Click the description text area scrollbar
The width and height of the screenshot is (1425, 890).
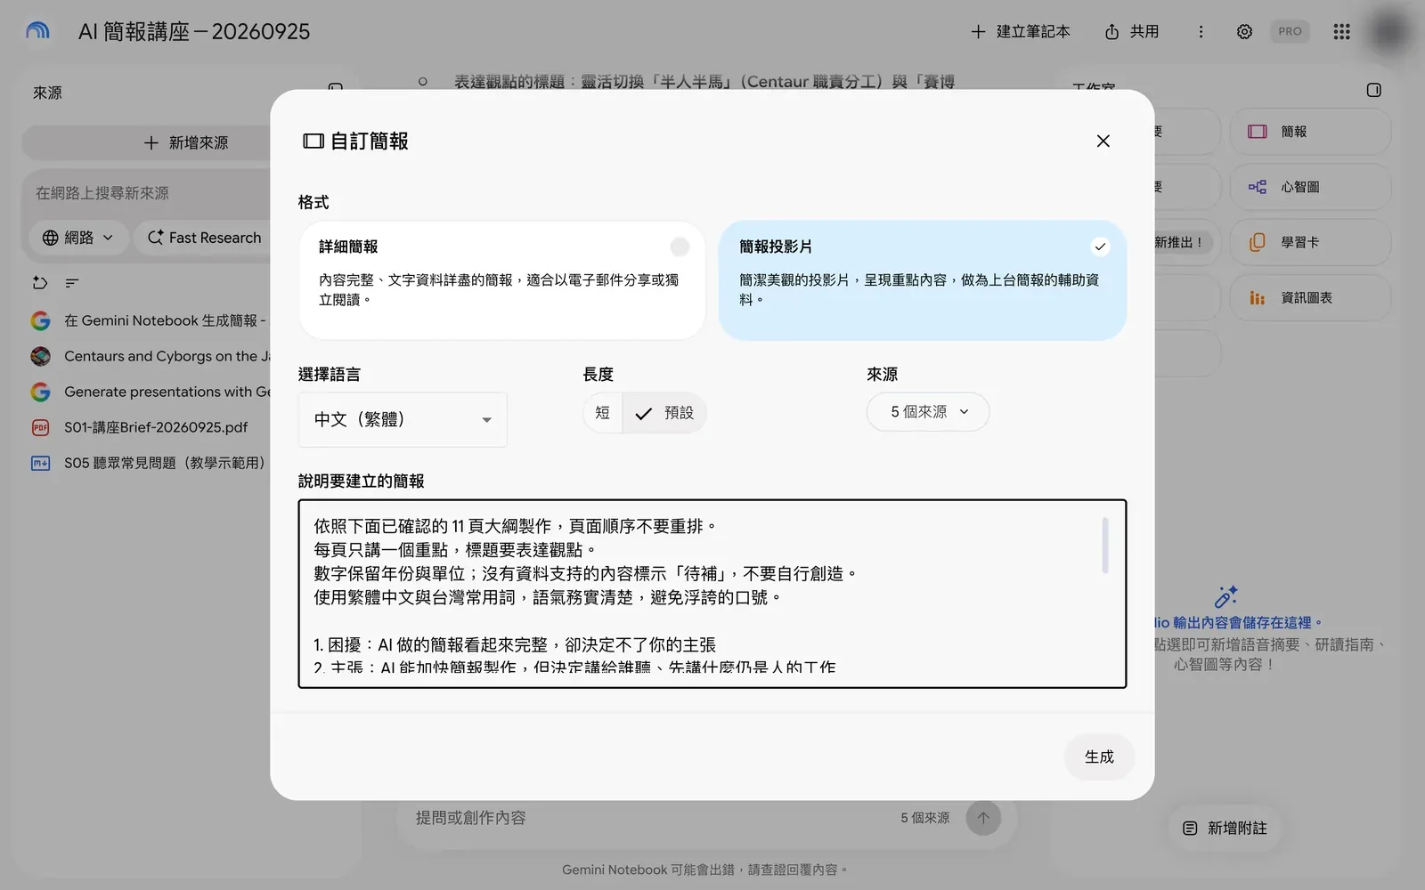tap(1105, 545)
